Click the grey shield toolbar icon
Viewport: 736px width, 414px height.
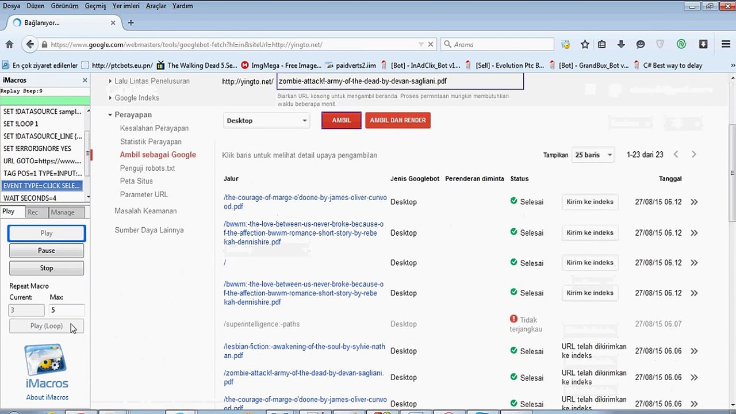pos(660,44)
